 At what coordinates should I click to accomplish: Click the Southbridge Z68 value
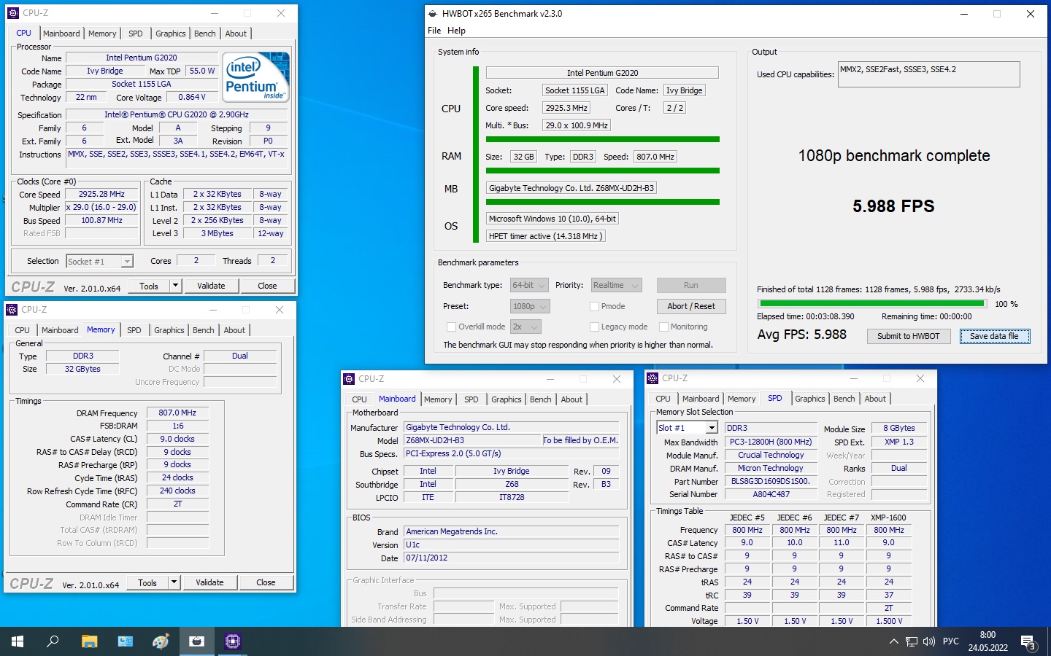[512, 484]
